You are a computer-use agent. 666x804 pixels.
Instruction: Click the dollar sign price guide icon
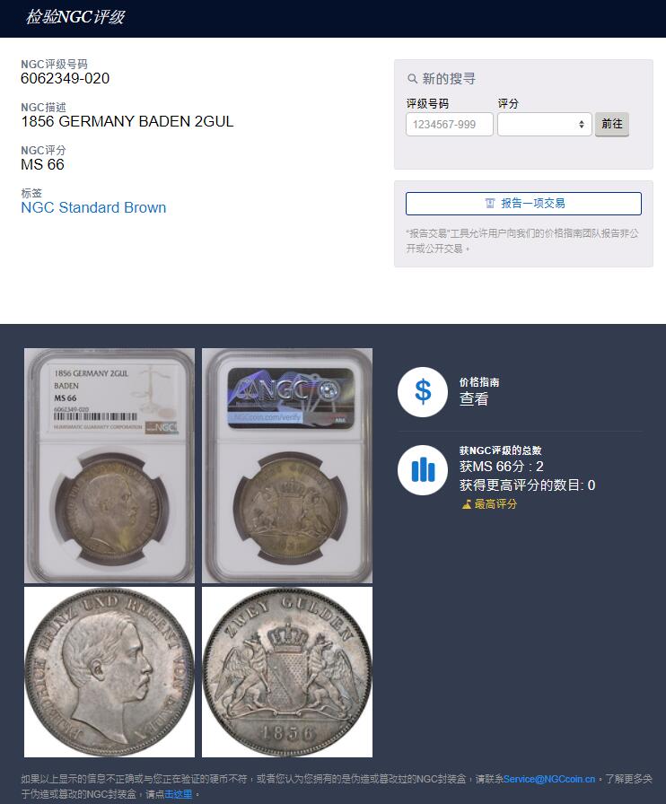coord(423,392)
